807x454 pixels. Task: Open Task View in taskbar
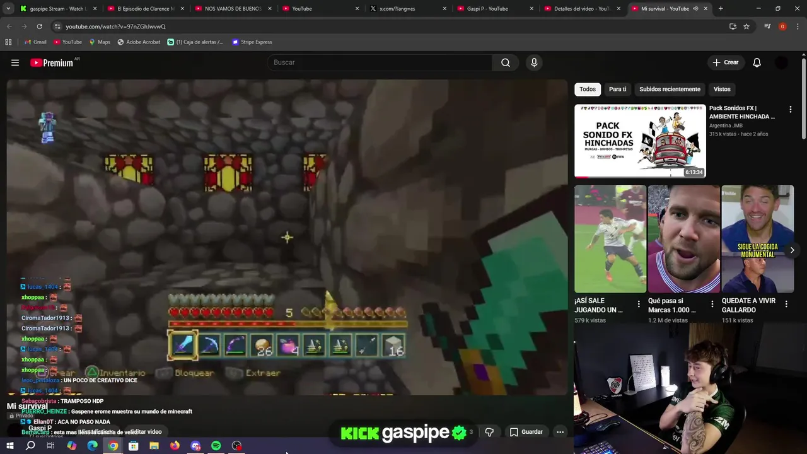50,446
